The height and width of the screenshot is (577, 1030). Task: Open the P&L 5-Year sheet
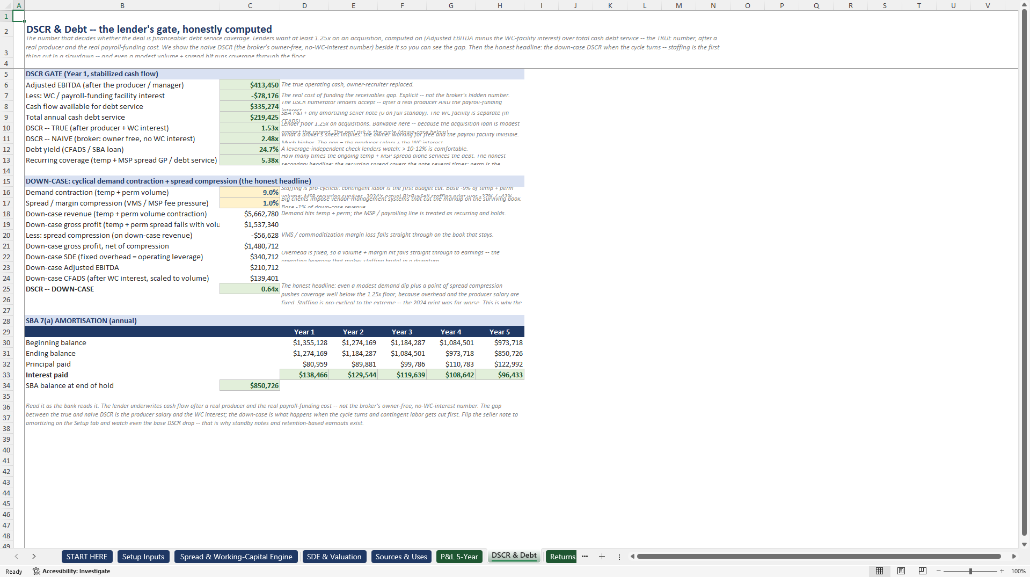(x=459, y=557)
